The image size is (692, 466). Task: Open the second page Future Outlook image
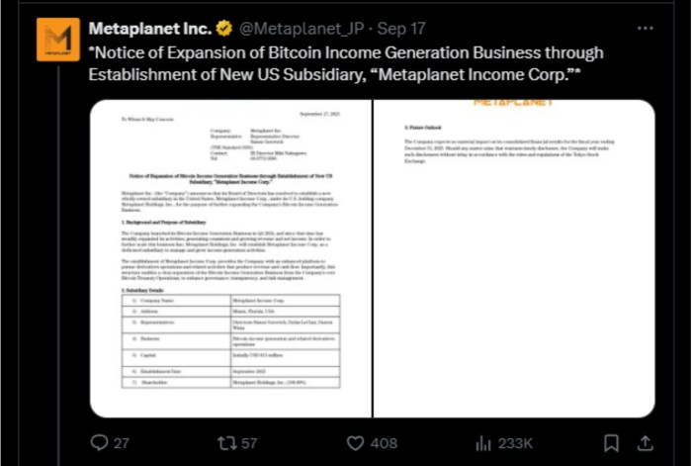pos(514,258)
